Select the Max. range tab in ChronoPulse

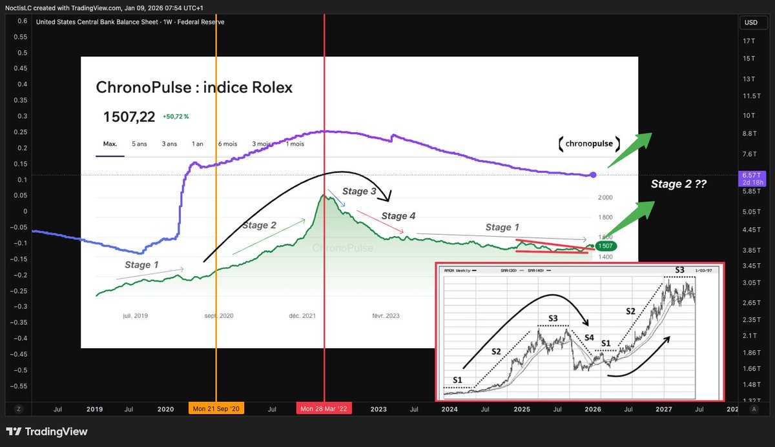click(110, 144)
